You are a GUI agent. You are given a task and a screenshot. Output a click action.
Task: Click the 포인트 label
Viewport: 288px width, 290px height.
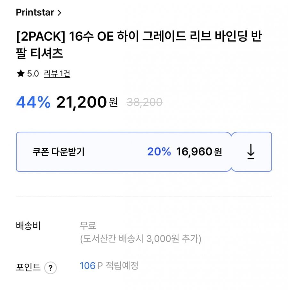point(28,267)
